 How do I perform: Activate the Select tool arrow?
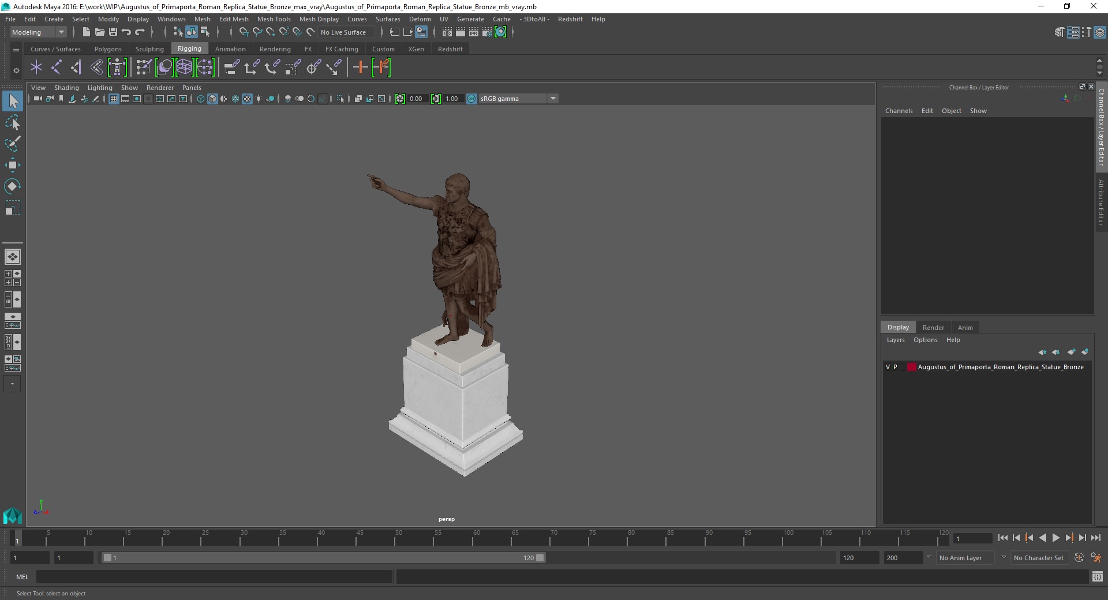tap(13, 101)
